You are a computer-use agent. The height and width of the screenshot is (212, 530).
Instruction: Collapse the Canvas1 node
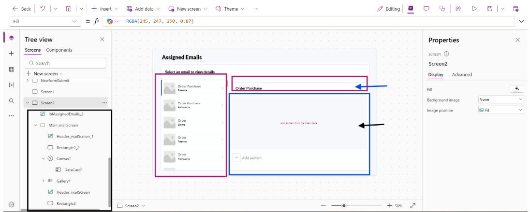[x=43, y=158]
